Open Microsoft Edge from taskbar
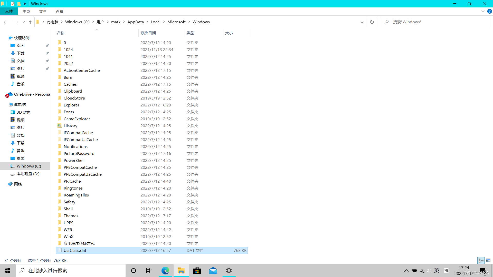Image resolution: width=493 pixels, height=277 pixels. 165,271
